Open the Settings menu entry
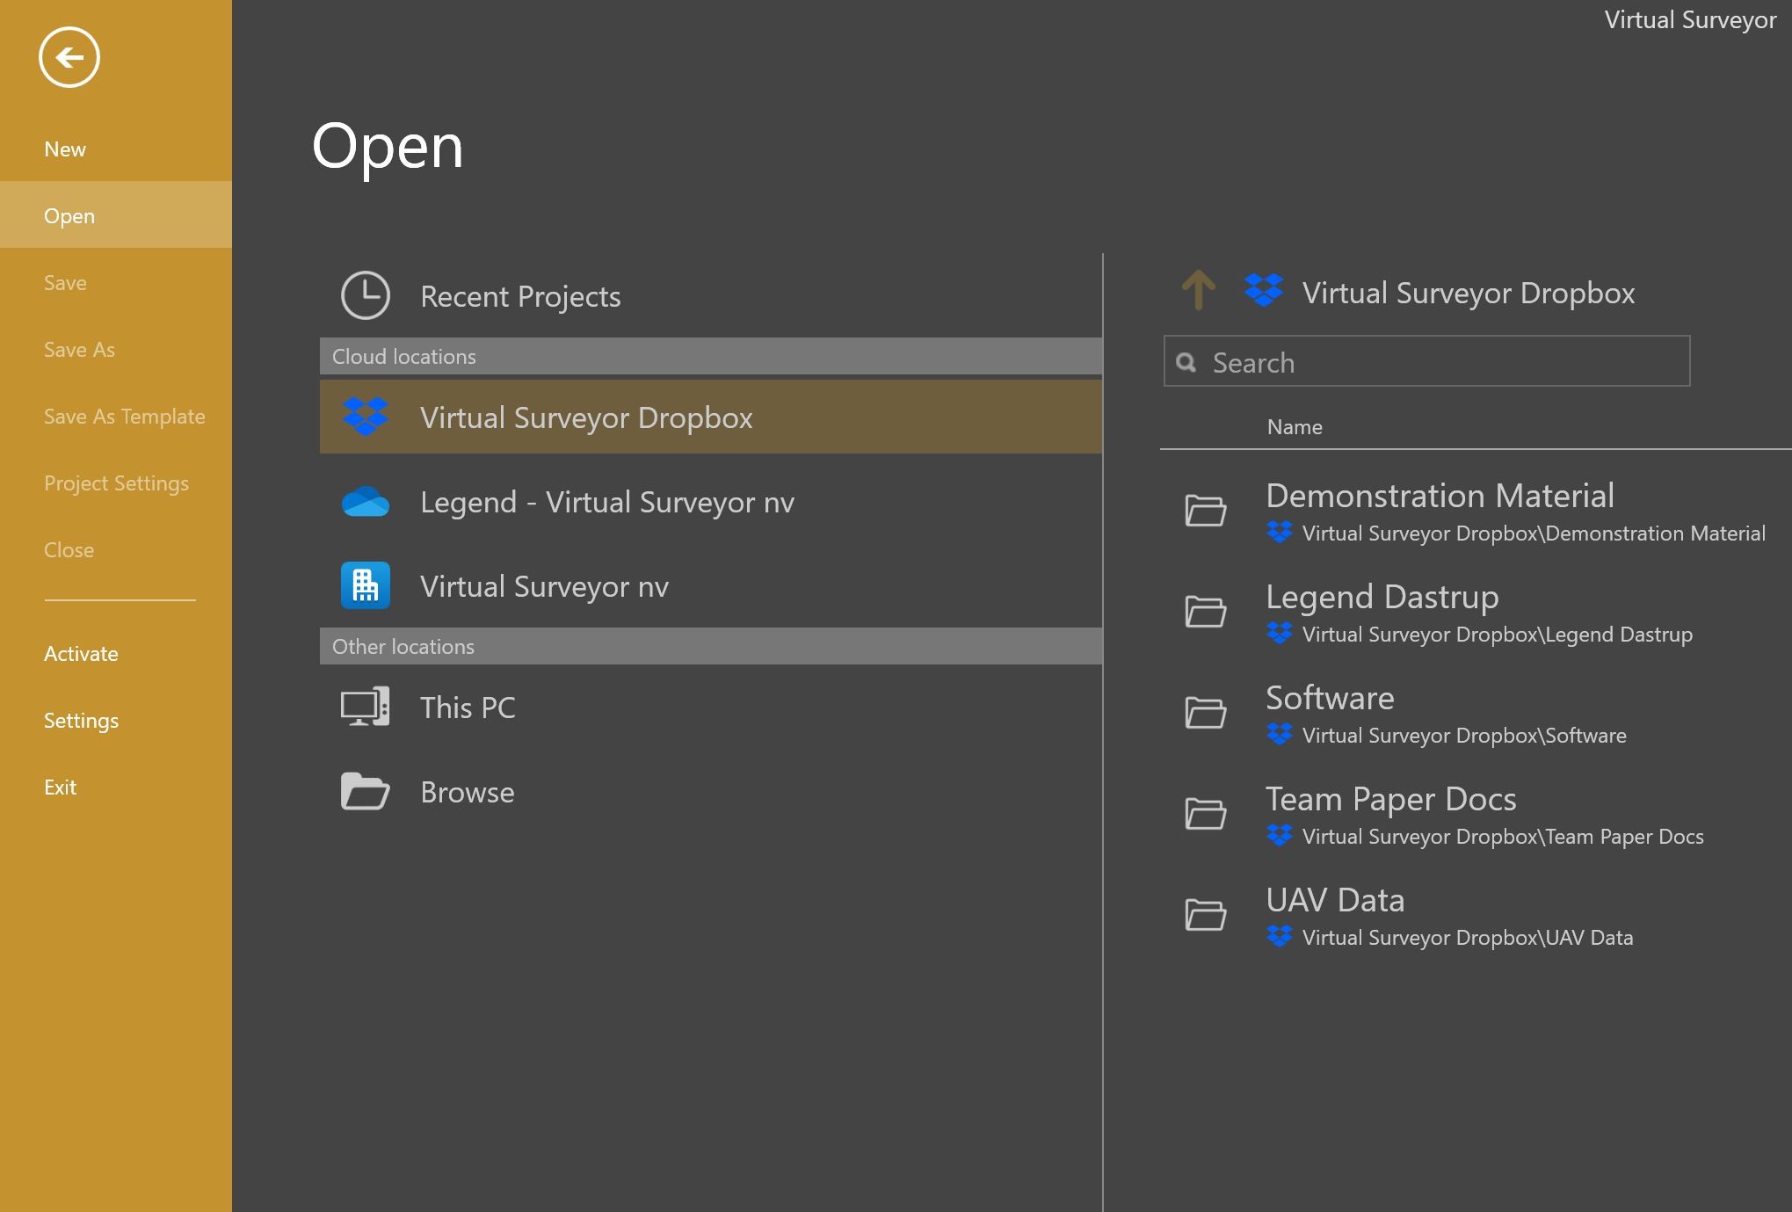 [81, 721]
